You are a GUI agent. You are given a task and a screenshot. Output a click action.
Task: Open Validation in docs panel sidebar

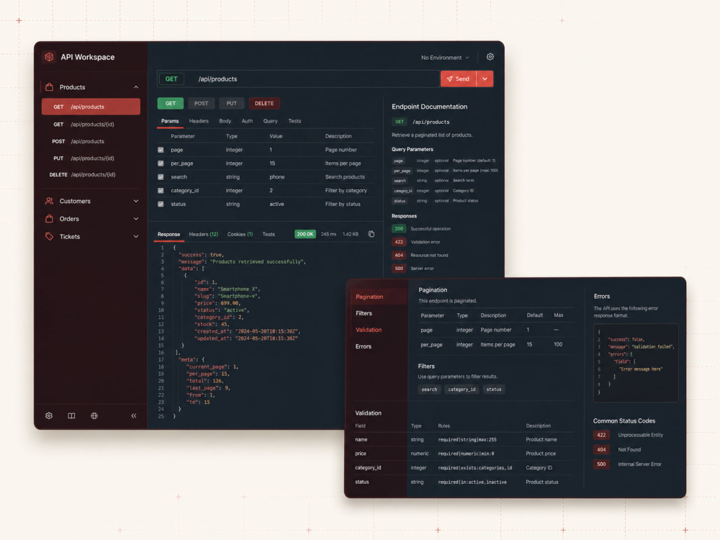point(368,330)
